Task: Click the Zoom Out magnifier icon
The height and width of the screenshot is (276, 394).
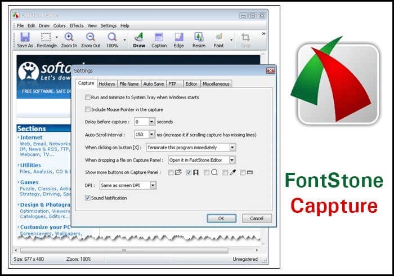Action: [x=90, y=37]
